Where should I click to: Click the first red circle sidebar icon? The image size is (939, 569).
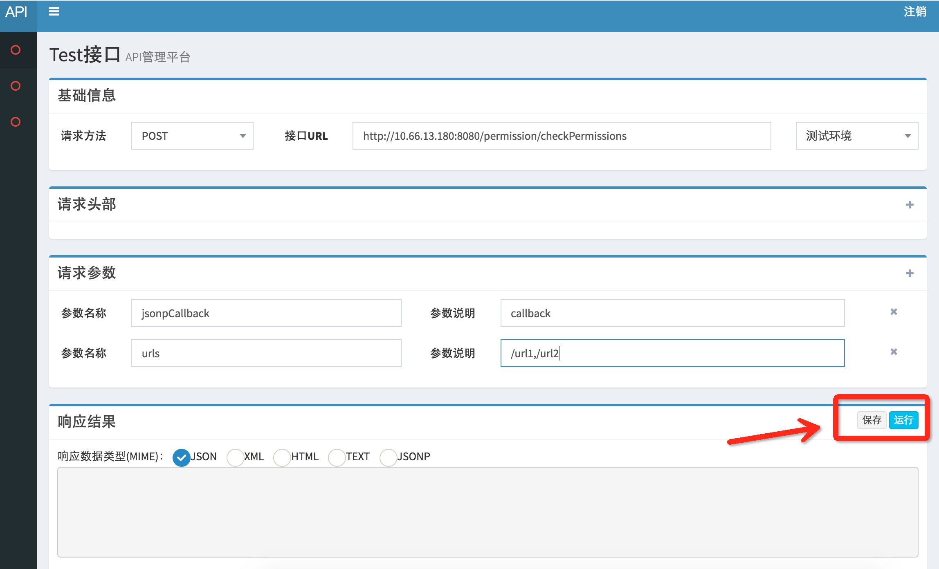point(16,50)
